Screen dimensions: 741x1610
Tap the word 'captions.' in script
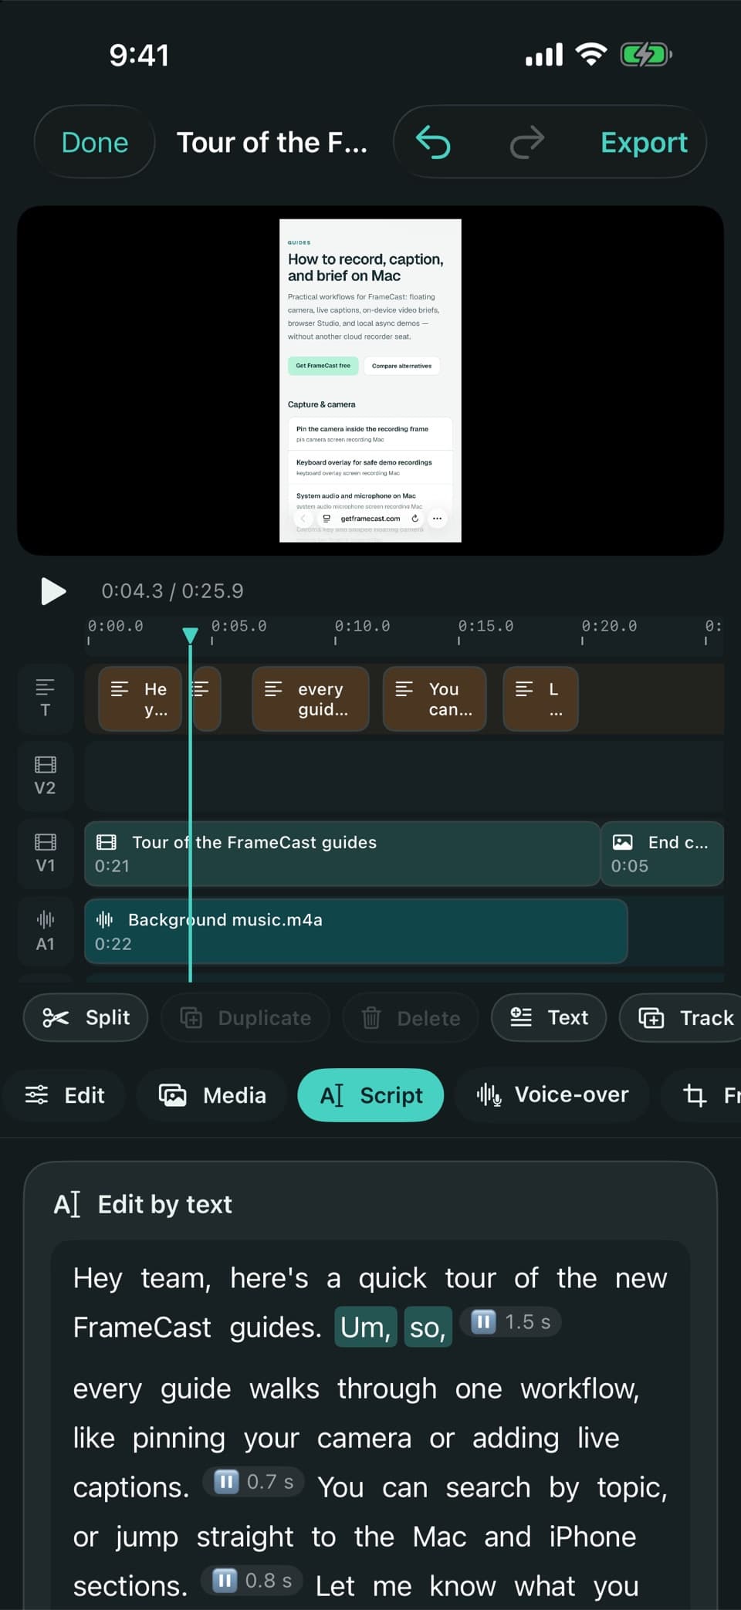pos(131,1487)
